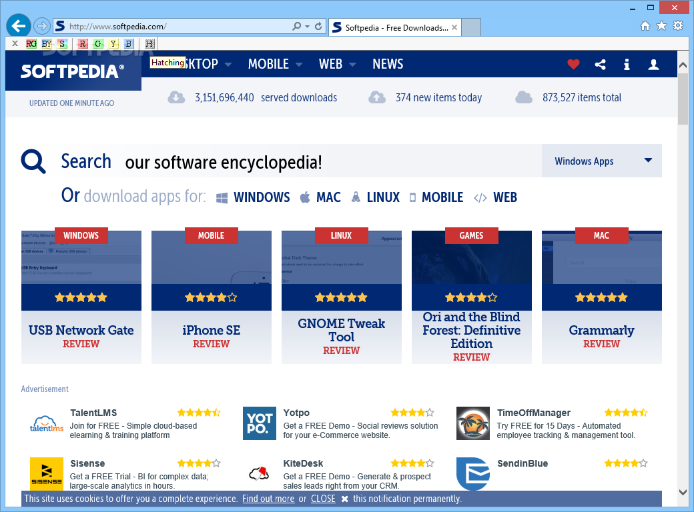Click the browser Back arrow button

click(x=19, y=26)
